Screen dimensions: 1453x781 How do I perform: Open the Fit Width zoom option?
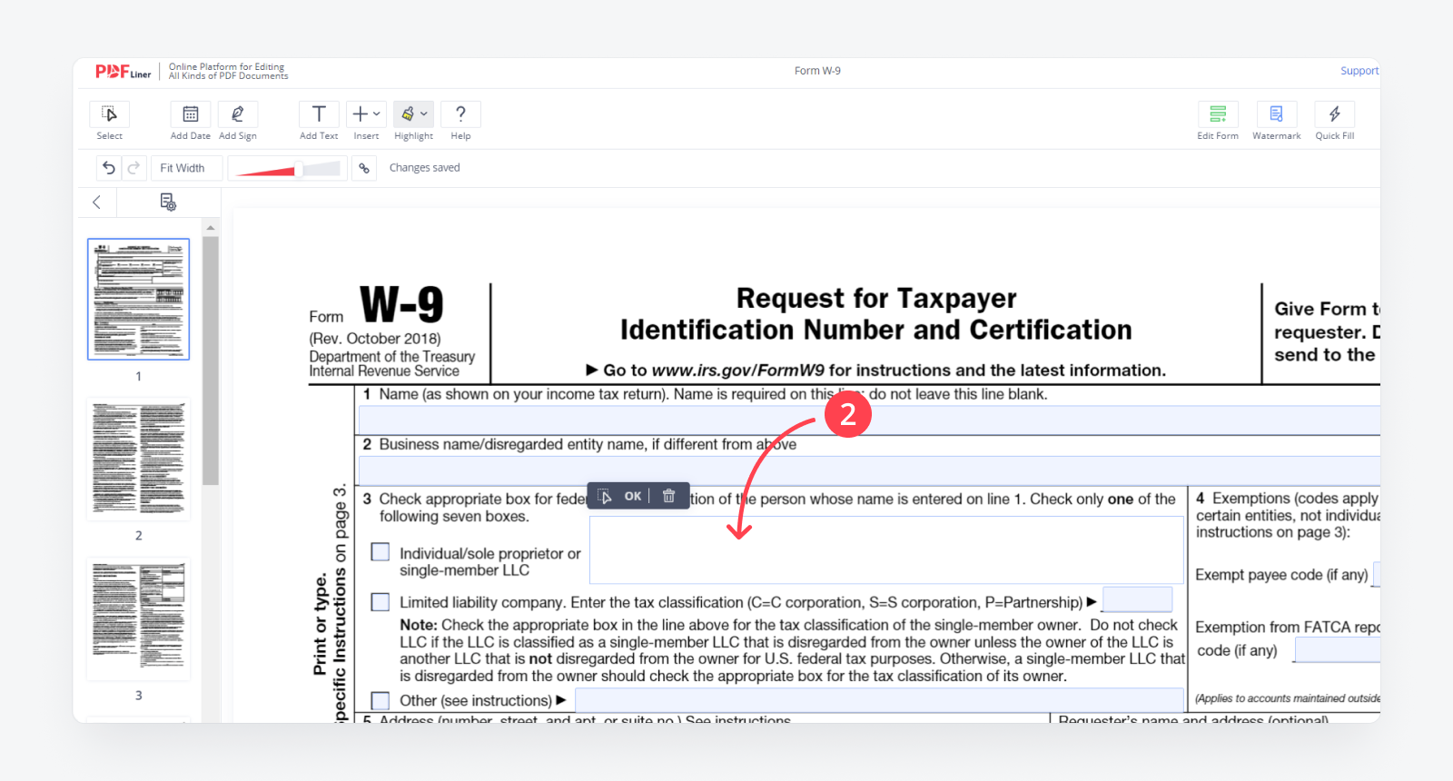click(186, 168)
